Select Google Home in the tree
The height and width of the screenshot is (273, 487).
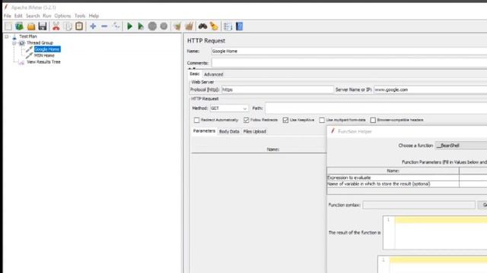(x=47, y=49)
